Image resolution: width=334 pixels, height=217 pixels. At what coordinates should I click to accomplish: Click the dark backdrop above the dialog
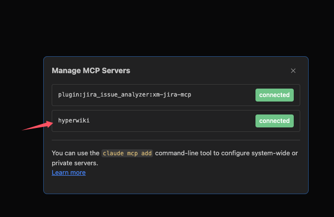pyautogui.click(x=167, y=28)
